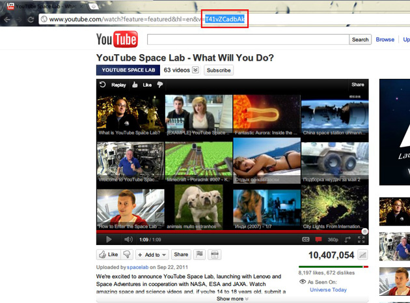Switch the player to full screen

pyautogui.click(x=361, y=239)
